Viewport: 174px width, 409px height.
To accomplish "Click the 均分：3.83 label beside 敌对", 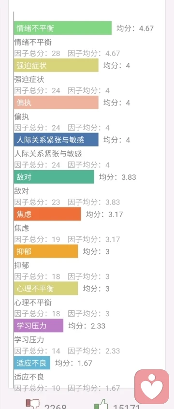I will pyautogui.click(x=117, y=177).
